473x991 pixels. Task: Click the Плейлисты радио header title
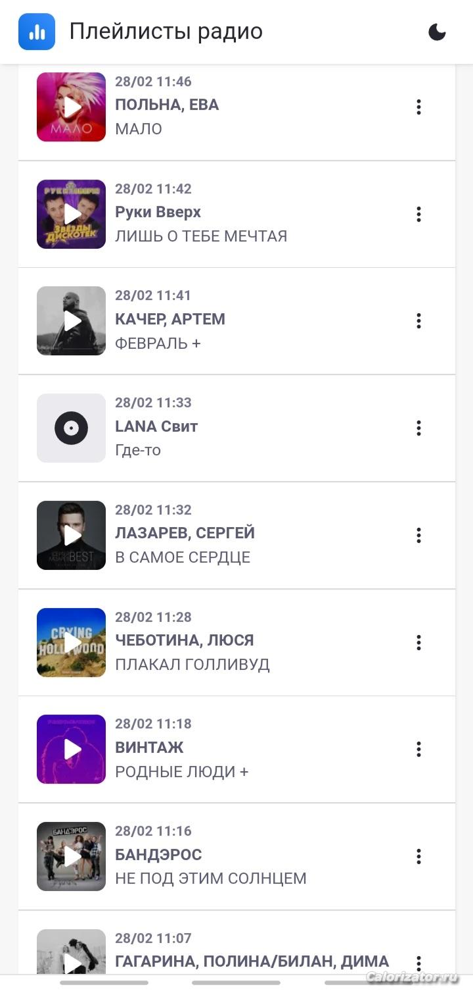click(x=166, y=32)
